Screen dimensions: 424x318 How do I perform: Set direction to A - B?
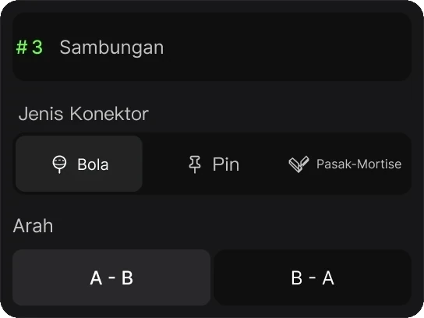(111, 277)
